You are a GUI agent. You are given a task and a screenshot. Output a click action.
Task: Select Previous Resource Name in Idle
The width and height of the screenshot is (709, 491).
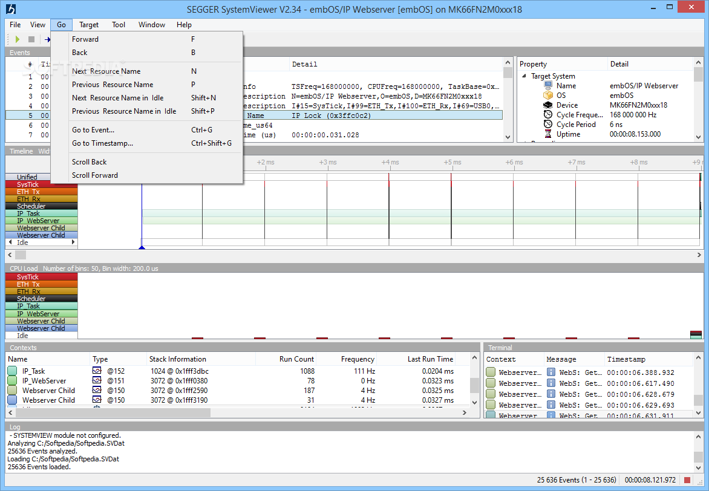click(x=147, y=111)
